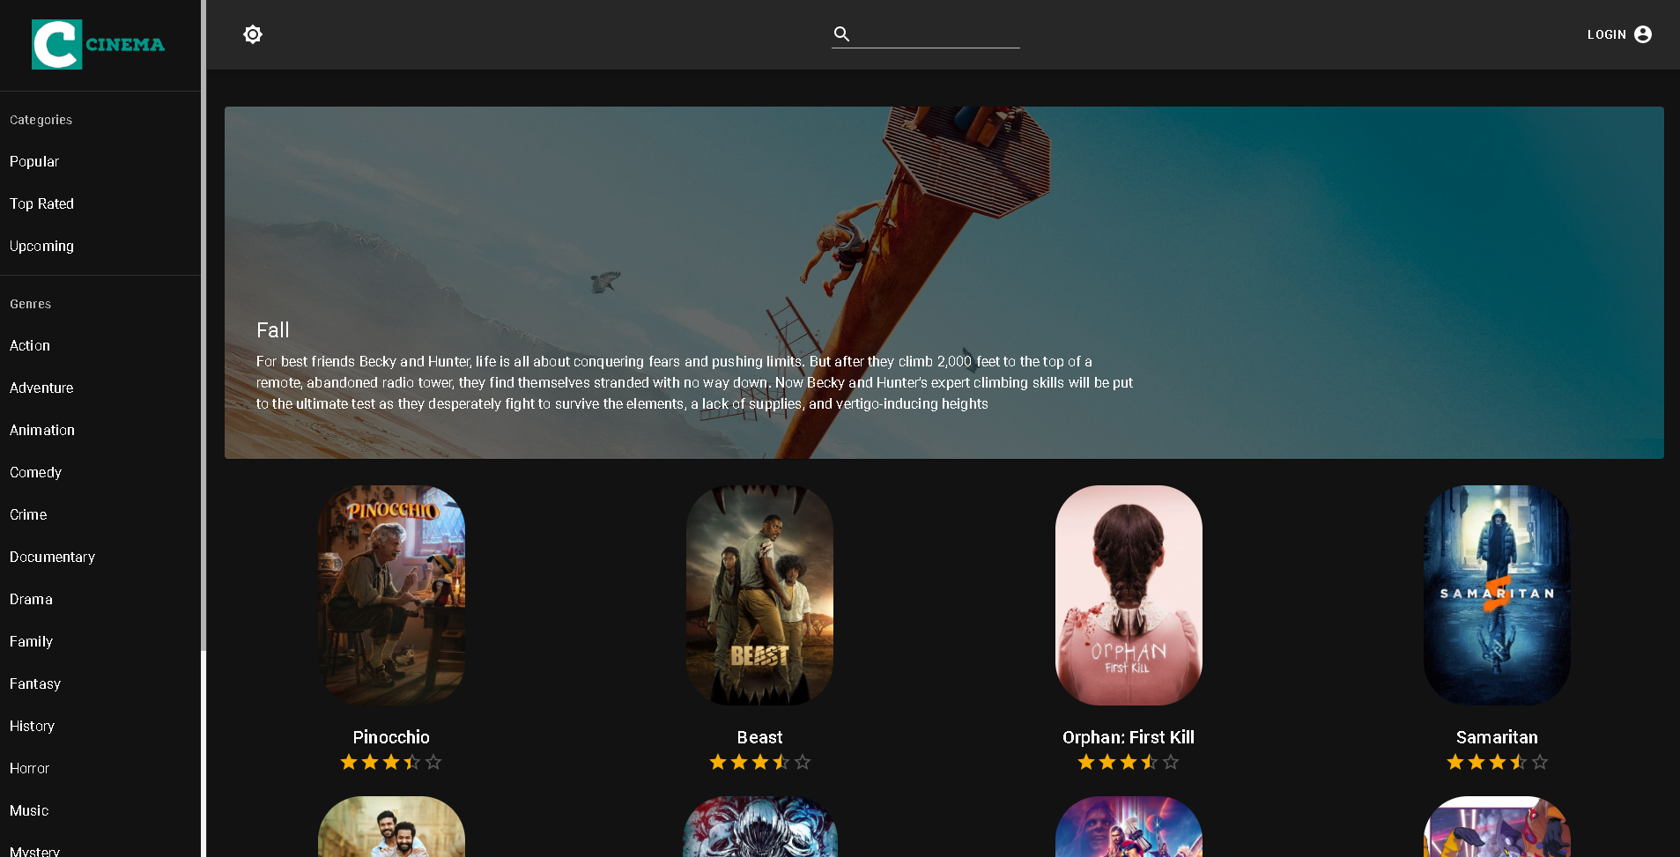The height and width of the screenshot is (857, 1680).
Task: Open the Popular category
Action: (x=100, y=161)
